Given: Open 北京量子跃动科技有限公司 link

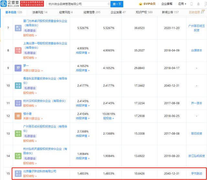Looking at the screenshot, I should 39,171.
